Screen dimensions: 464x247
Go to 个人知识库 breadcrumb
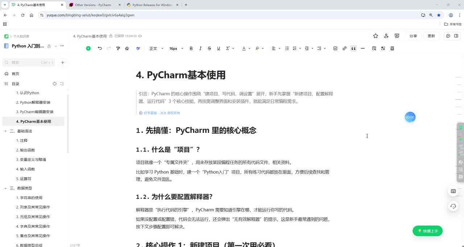tap(21, 36)
